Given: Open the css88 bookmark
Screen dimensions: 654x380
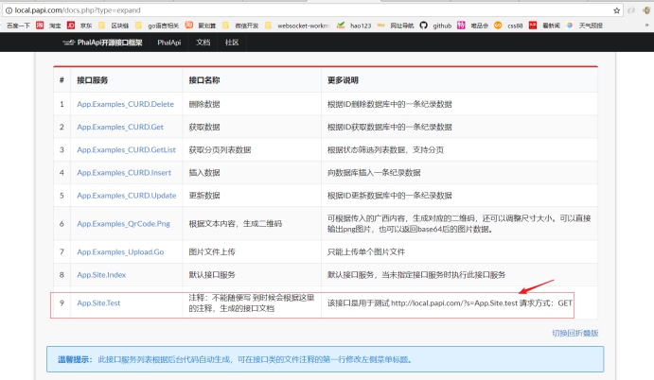Looking at the screenshot, I should (508, 26).
